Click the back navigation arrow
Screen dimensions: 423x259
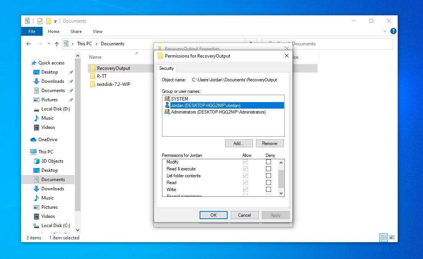29,44
